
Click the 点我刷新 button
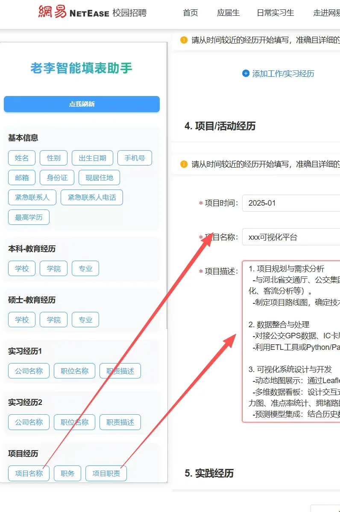click(82, 104)
